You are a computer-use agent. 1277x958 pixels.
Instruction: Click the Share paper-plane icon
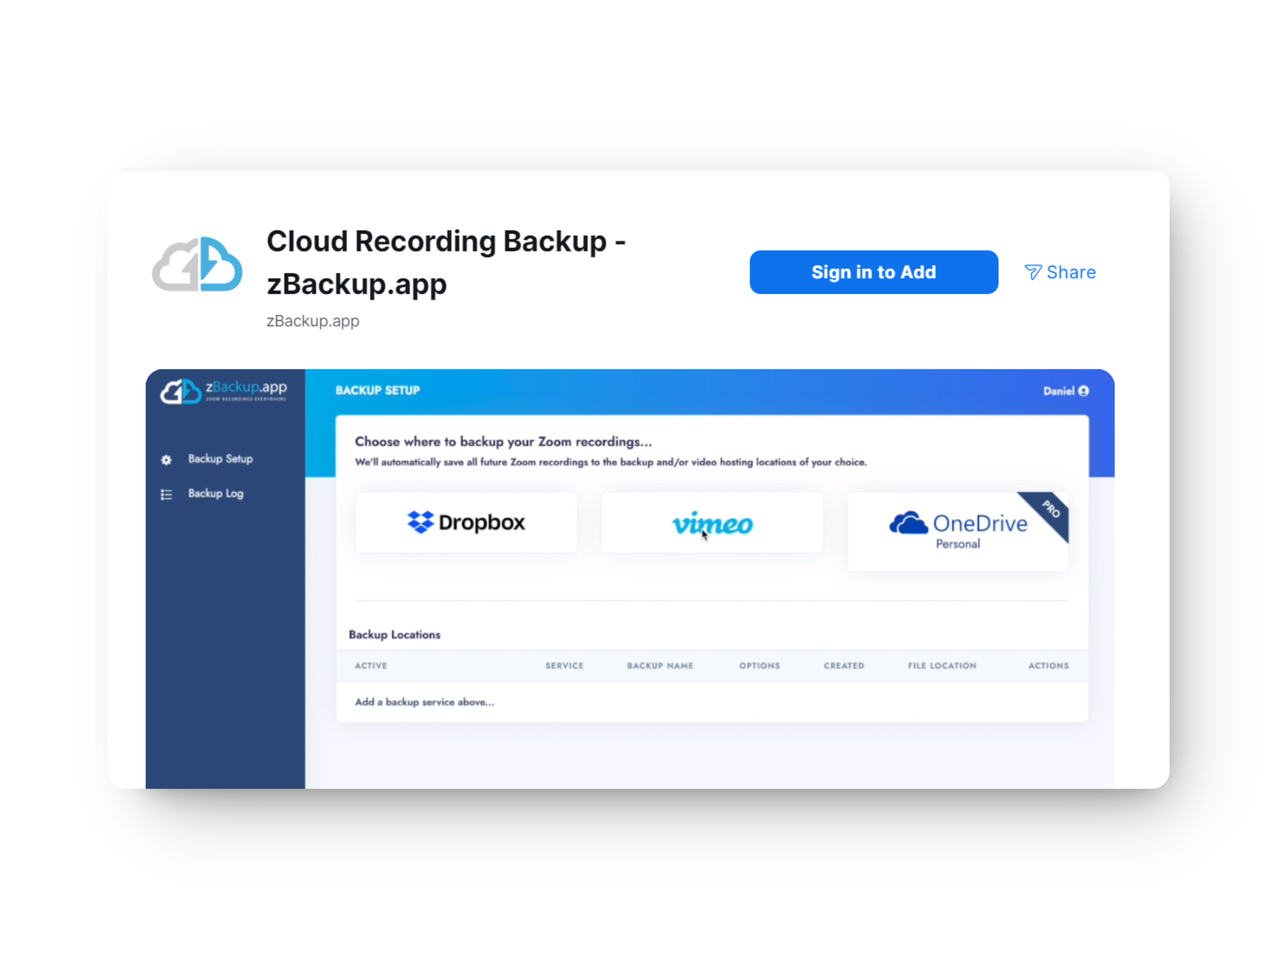click(1032, 272)
